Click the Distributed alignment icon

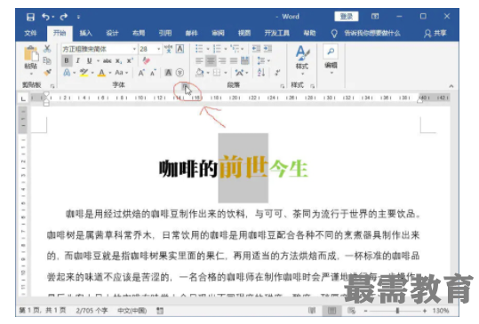pos(245,60)
